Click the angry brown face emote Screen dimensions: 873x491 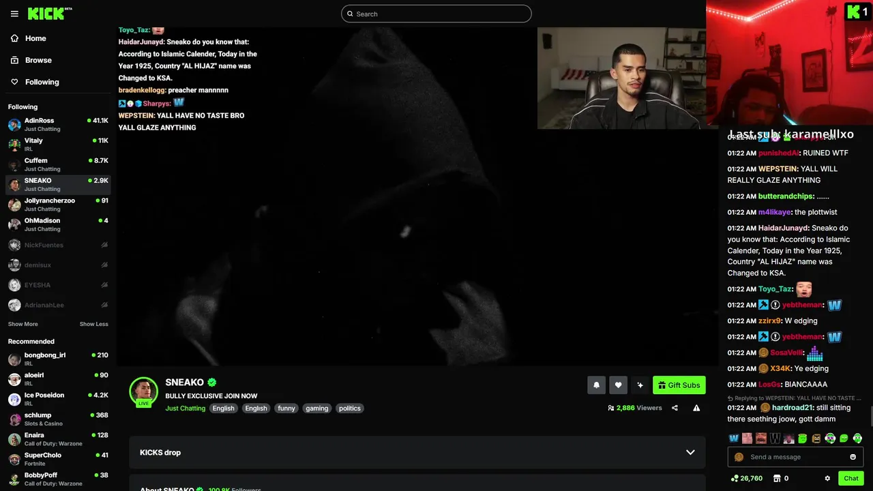[816, 438]
